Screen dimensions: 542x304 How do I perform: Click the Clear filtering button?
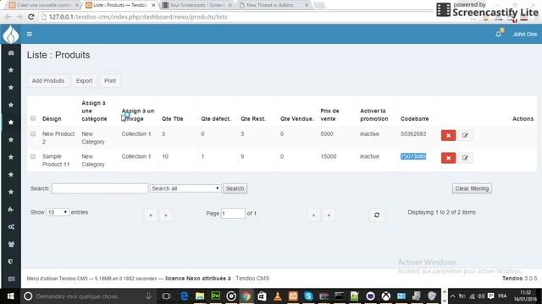click(x=472, y=188)
